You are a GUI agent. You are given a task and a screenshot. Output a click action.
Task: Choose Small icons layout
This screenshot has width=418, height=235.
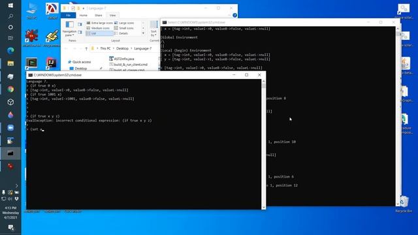pyautogui.click(x=124, y=28)
